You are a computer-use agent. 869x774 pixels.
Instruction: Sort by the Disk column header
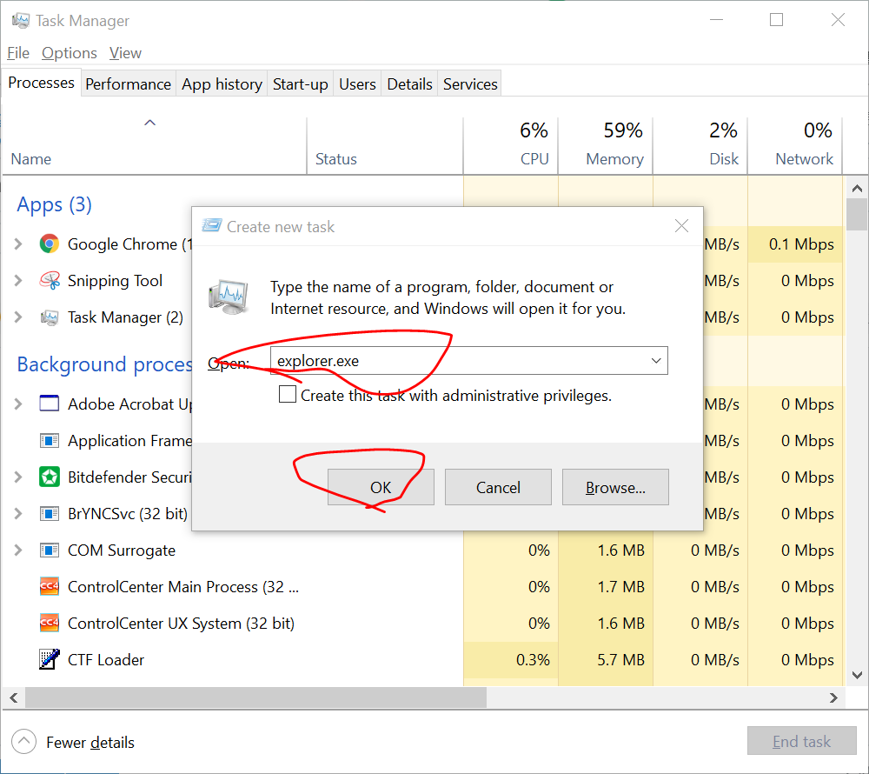tap(700, 145)
